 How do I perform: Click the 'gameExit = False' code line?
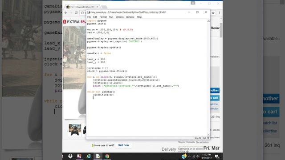coord(99,53)
